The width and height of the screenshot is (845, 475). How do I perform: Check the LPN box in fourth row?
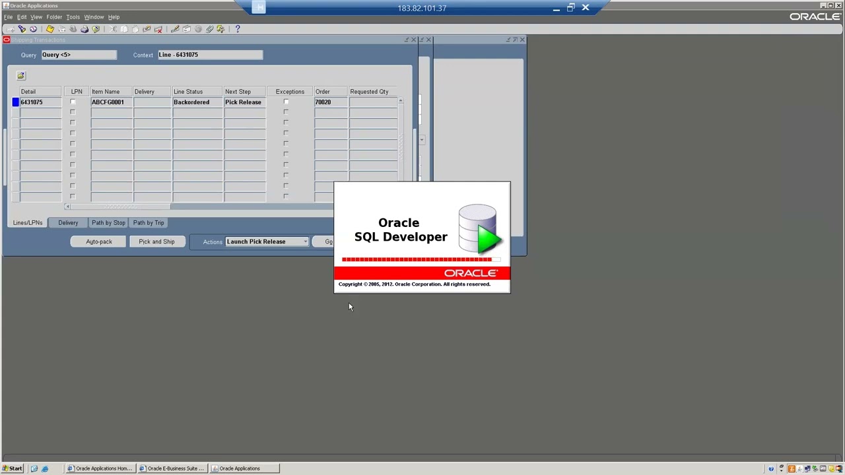pos(73,133)
